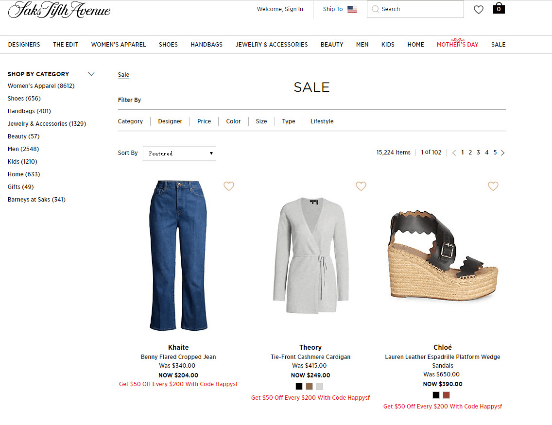Click Welcome, Sign In link
This screenshot has height=425, width=552.
(x=280, y=9)
